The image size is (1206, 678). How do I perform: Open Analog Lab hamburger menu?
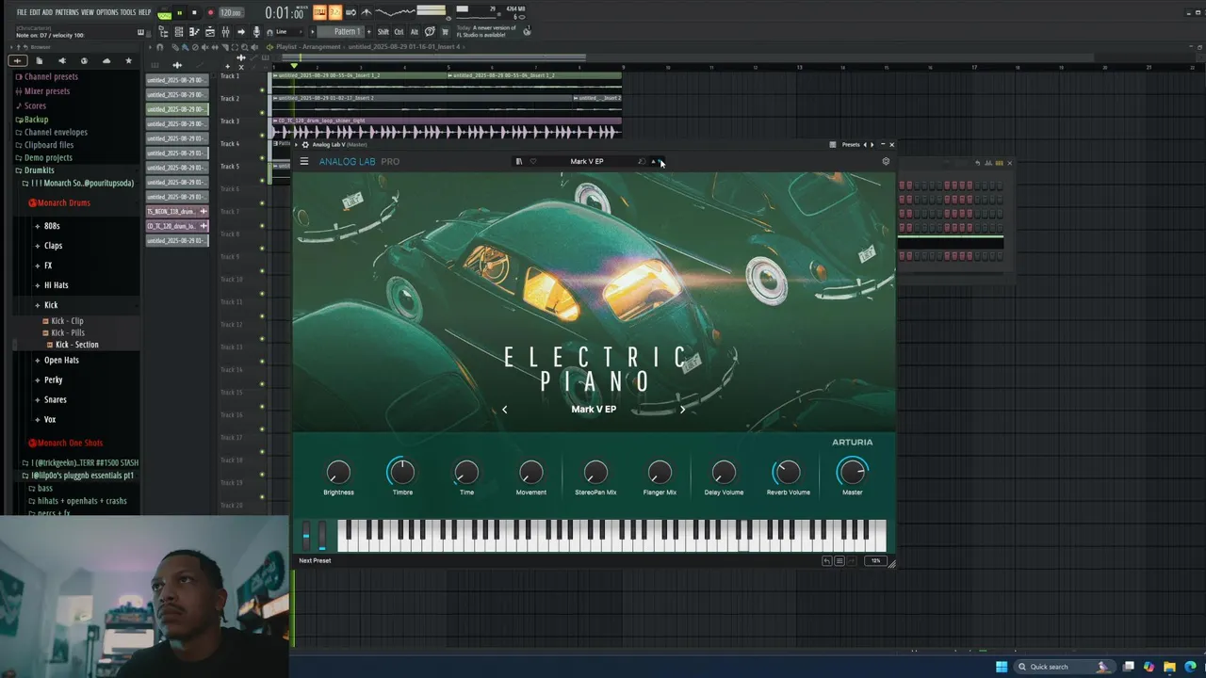(304, 161)
